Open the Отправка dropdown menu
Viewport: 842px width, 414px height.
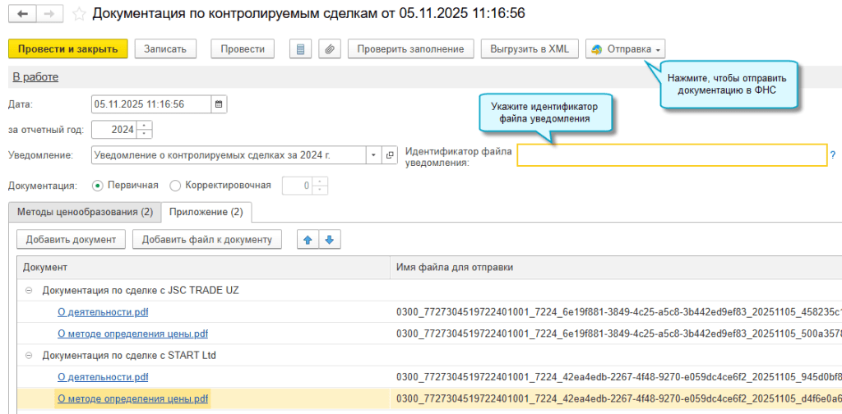[x=626, y=49]
